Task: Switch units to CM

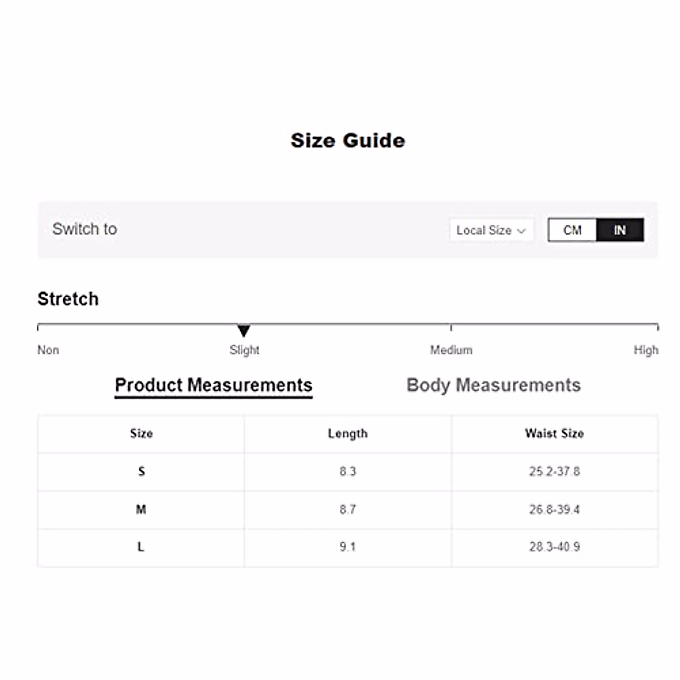Action: click(x=572, y=230)
